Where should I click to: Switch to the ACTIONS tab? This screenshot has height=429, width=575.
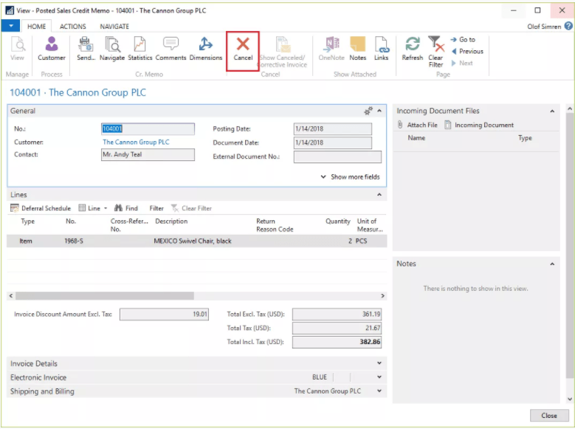click(72, 27)
